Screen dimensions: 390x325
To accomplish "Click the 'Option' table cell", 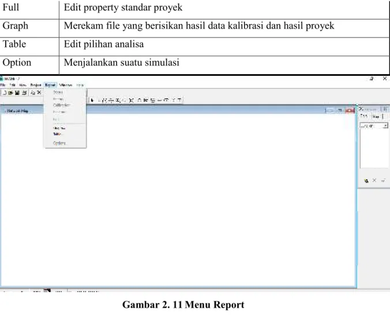I will pyautogui.click(x=29, y=65).
